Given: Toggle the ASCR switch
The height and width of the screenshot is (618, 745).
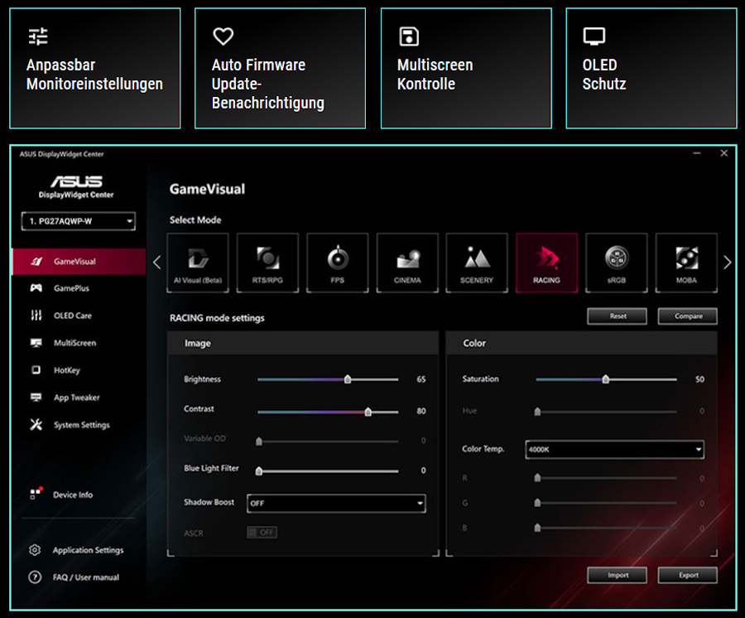Looking at the screenshot, I should [x=262, y=533].
